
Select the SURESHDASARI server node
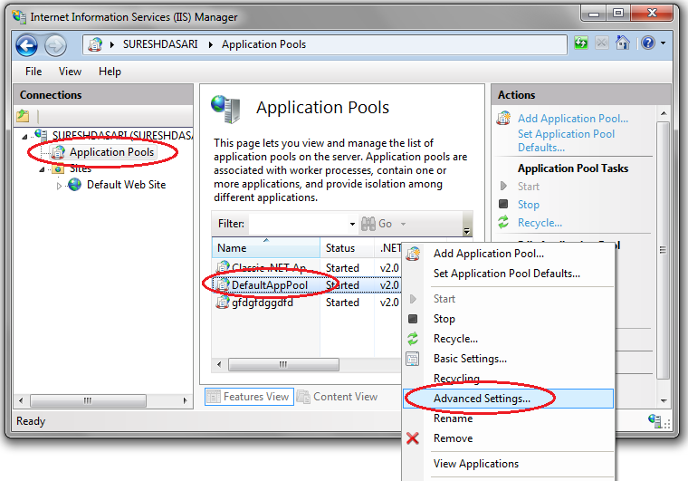pyautogui.click(x=122, y=135)
